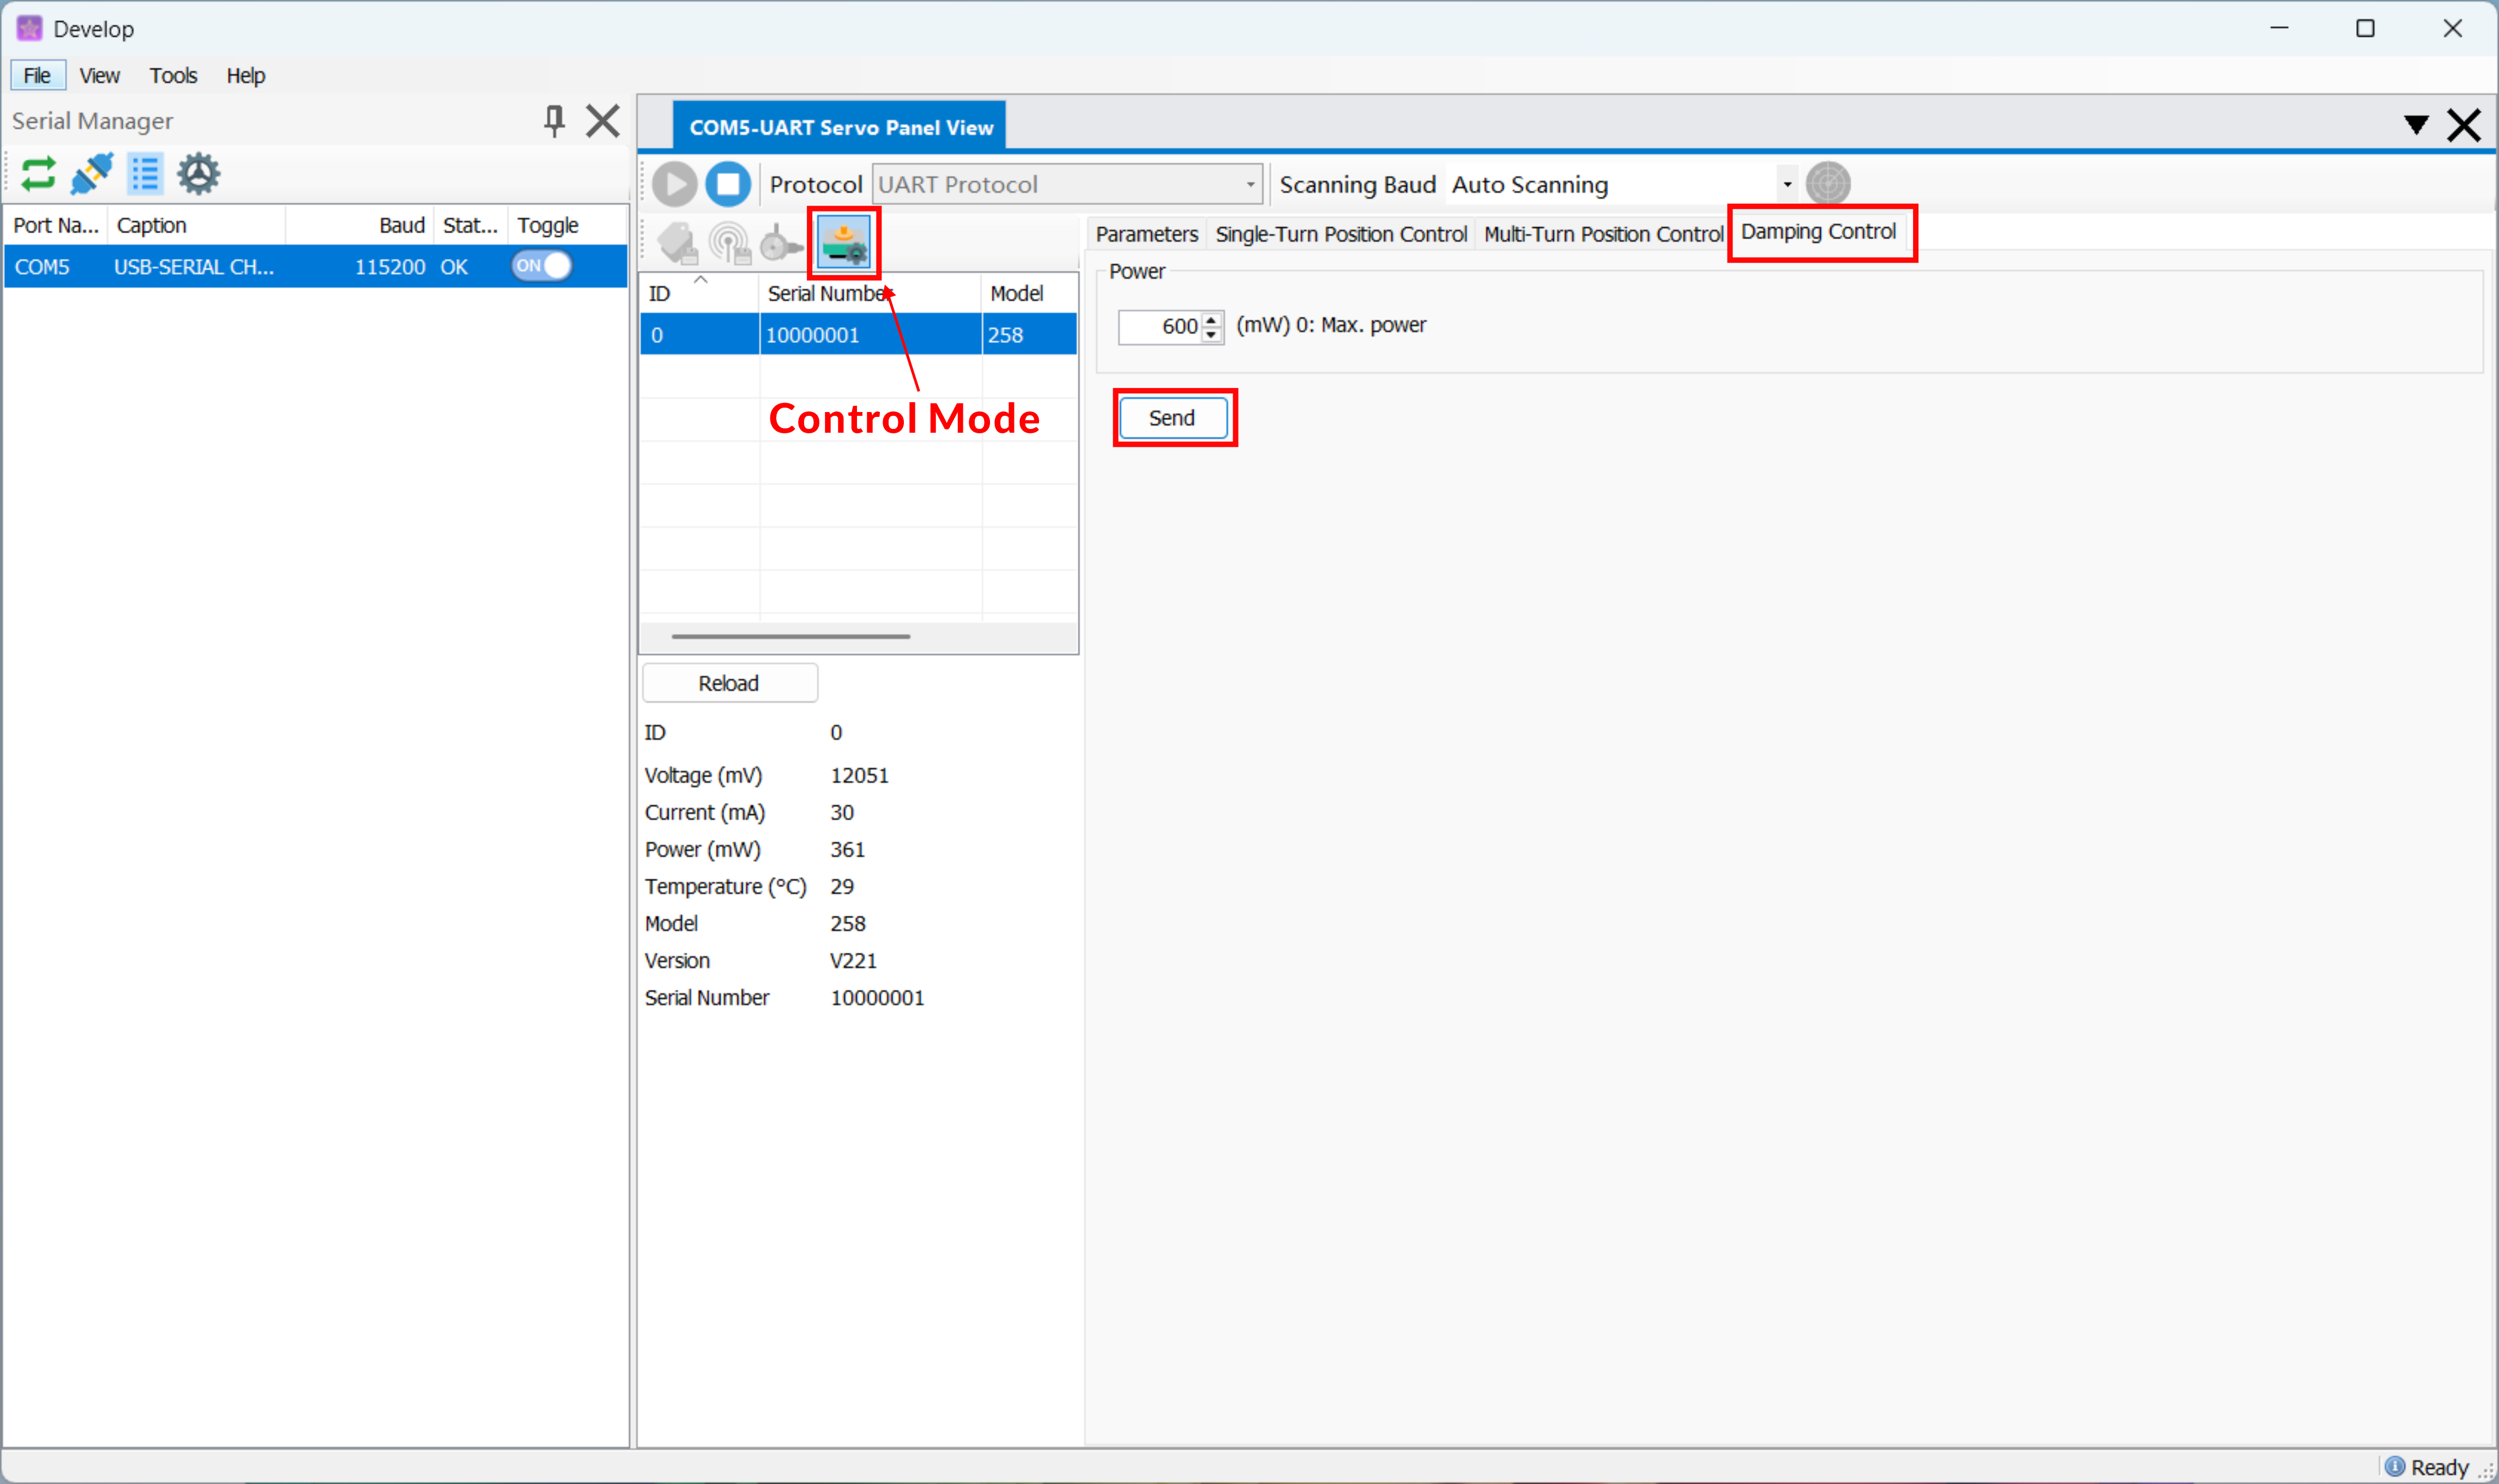Open Serial Manager gear settings icon
The height and width of the screenshot is (1484, 2499).
click(198, 174)
